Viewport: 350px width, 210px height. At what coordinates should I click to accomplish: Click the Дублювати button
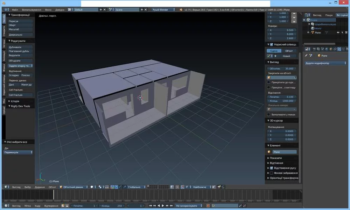click(20, 47)
